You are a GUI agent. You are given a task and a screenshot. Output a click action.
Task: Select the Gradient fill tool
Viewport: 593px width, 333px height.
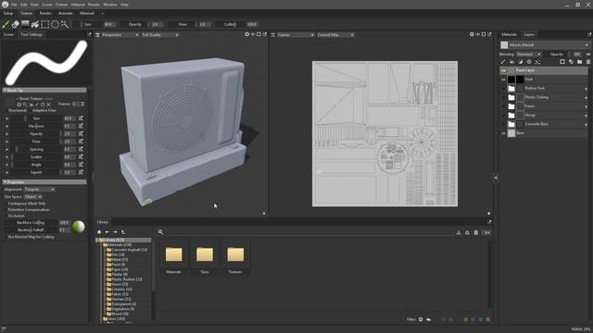(x=25, y=25)
